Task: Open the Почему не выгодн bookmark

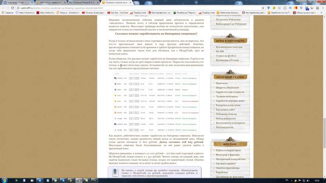Action: [x=93, y=13]
